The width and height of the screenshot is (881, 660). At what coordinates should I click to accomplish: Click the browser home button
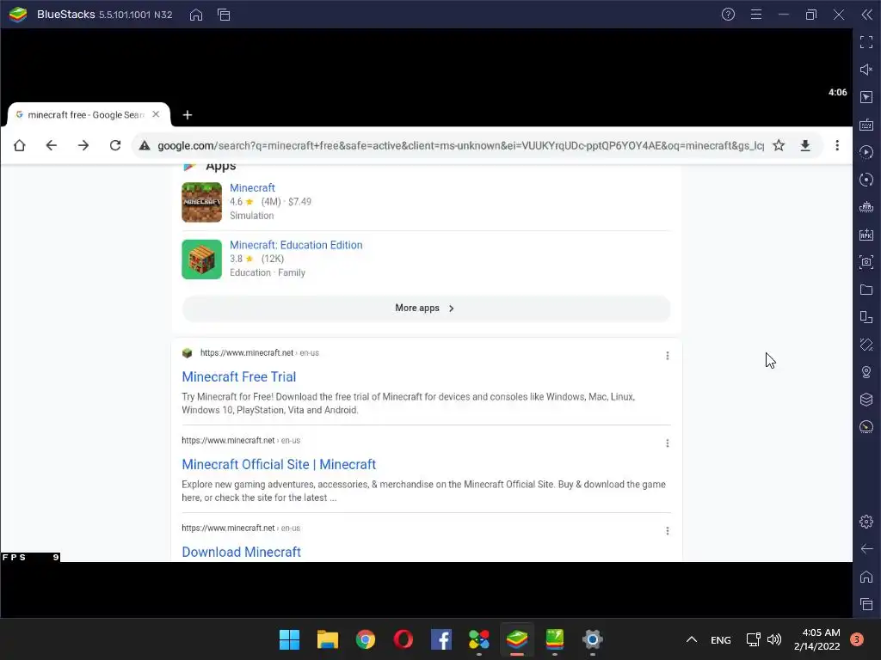tap(20, 145)
